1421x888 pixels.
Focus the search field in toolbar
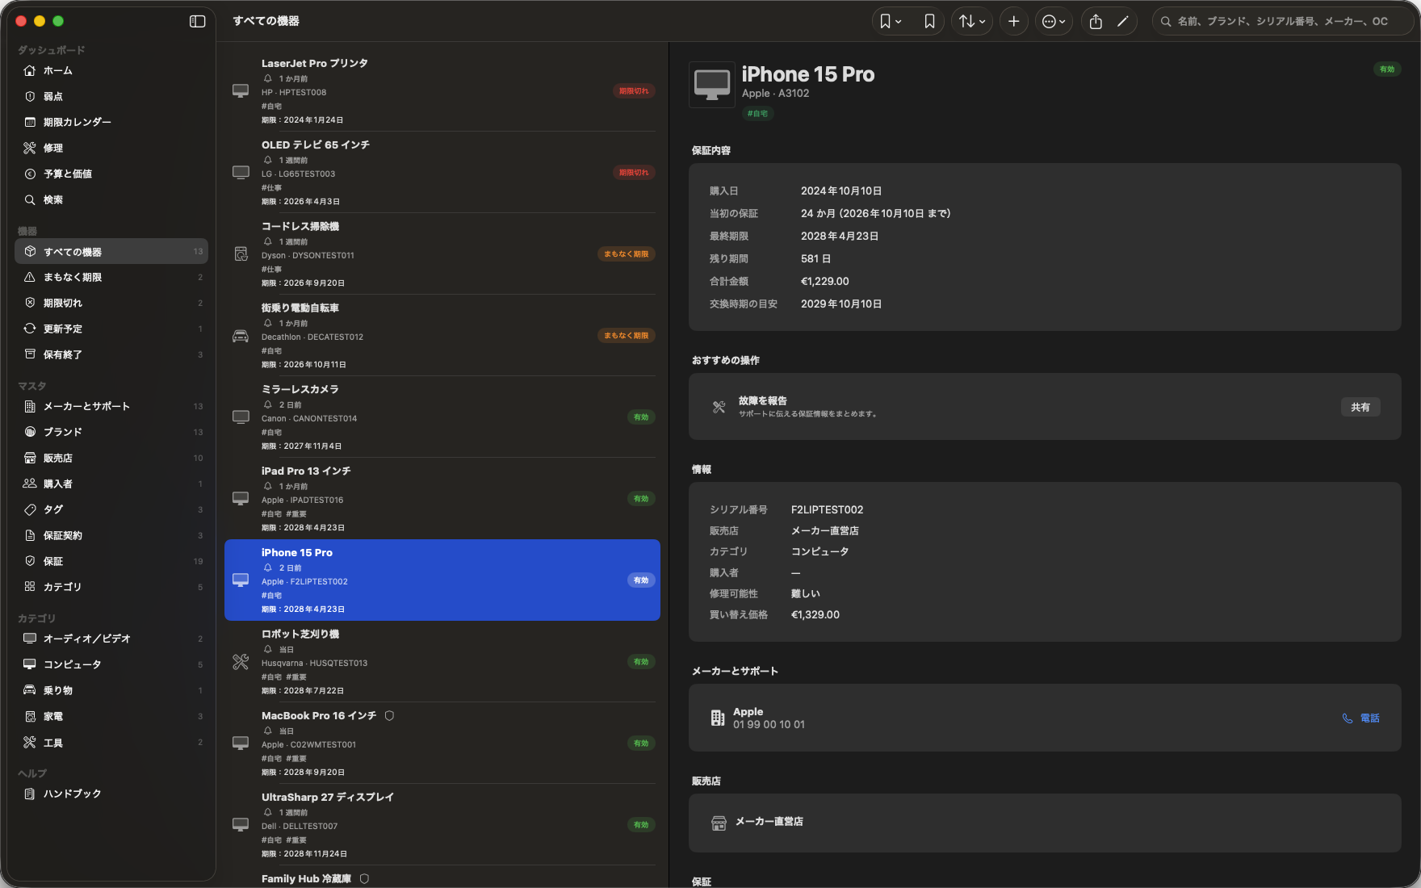[x=1284, y=22]
